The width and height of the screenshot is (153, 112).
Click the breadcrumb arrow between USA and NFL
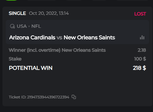pos(29,26)
